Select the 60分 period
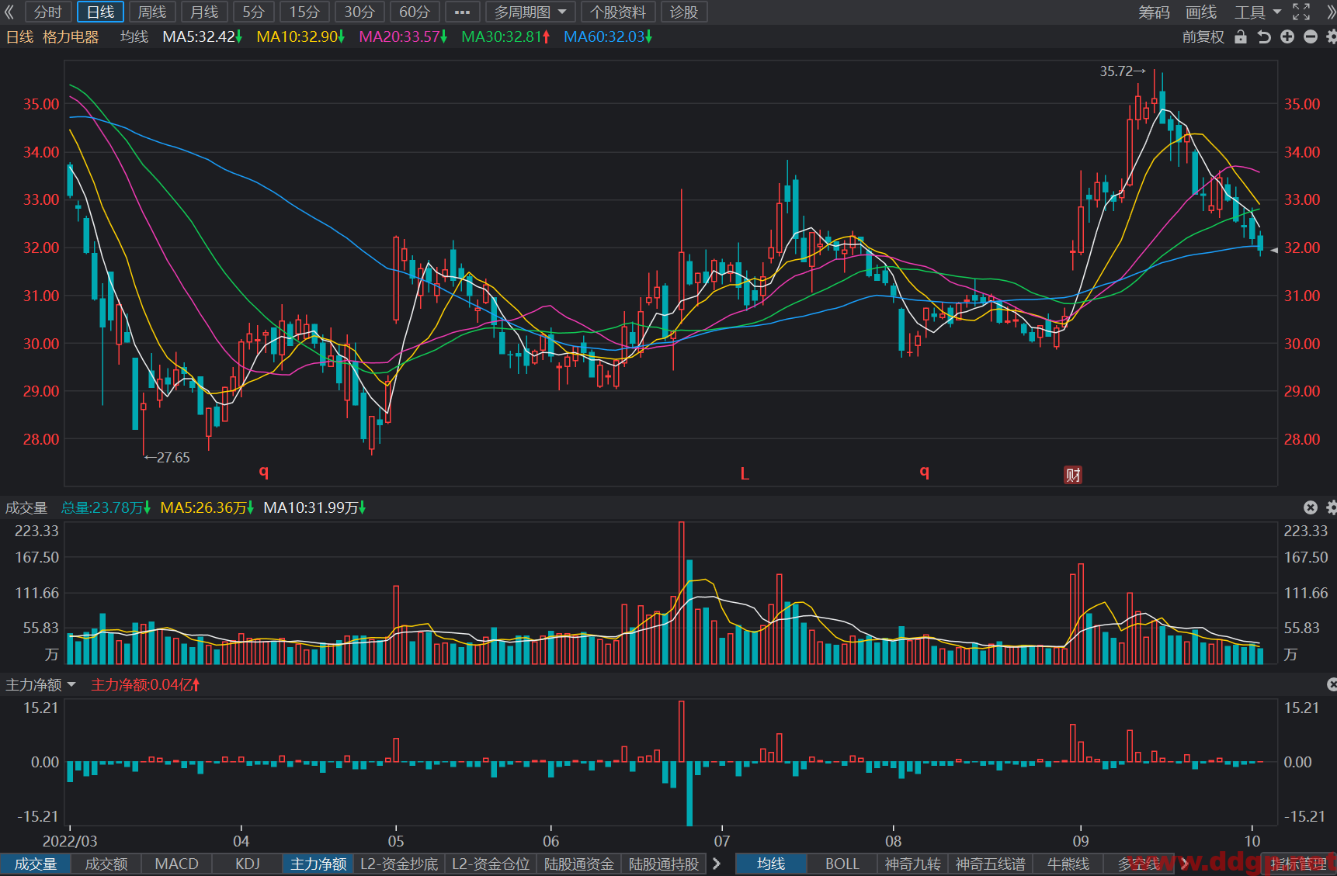The image size is (1337, 876). coord(415,12)
